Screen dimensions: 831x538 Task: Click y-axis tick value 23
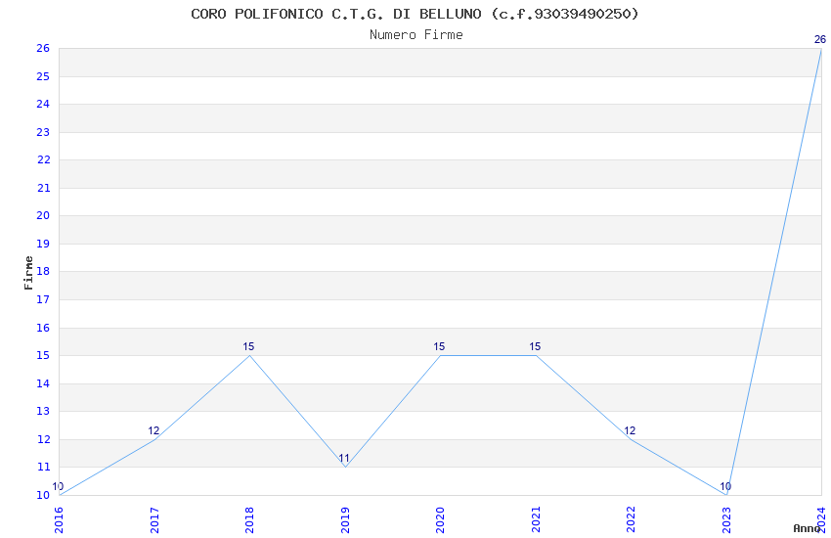(43, 132)
